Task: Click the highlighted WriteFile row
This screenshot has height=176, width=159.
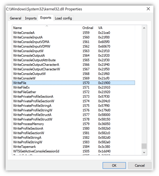Action: [x=73, y=83]
